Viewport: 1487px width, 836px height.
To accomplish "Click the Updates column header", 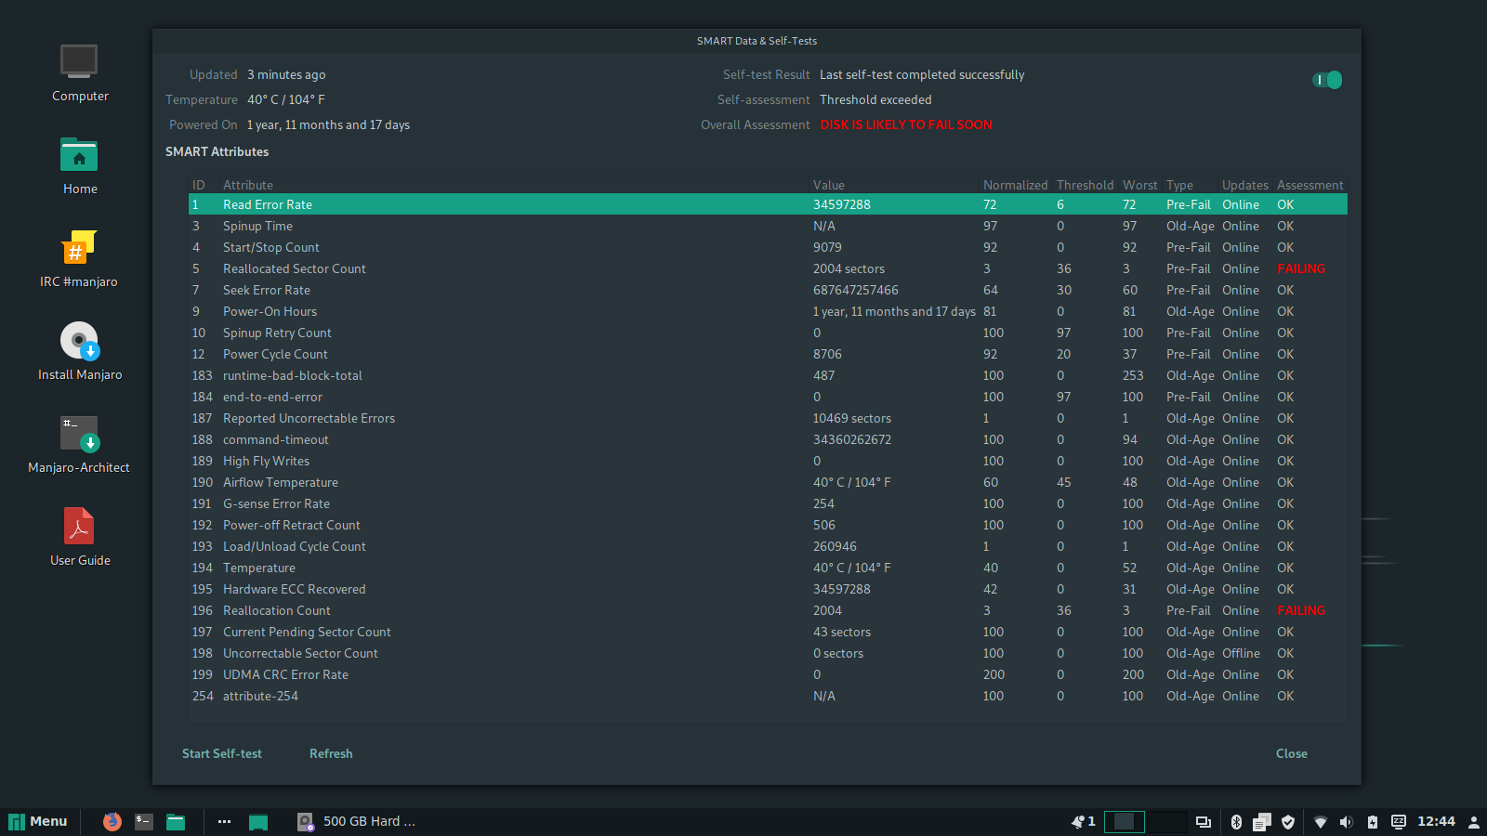I will [x=1245, y=185].
